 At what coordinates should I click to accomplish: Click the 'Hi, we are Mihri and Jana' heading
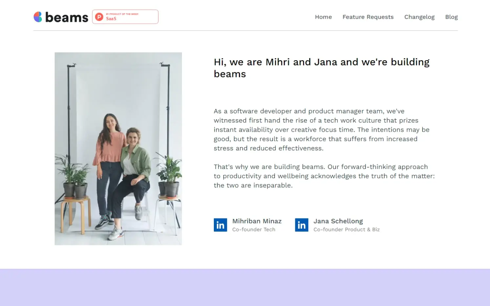click(321, 68)
